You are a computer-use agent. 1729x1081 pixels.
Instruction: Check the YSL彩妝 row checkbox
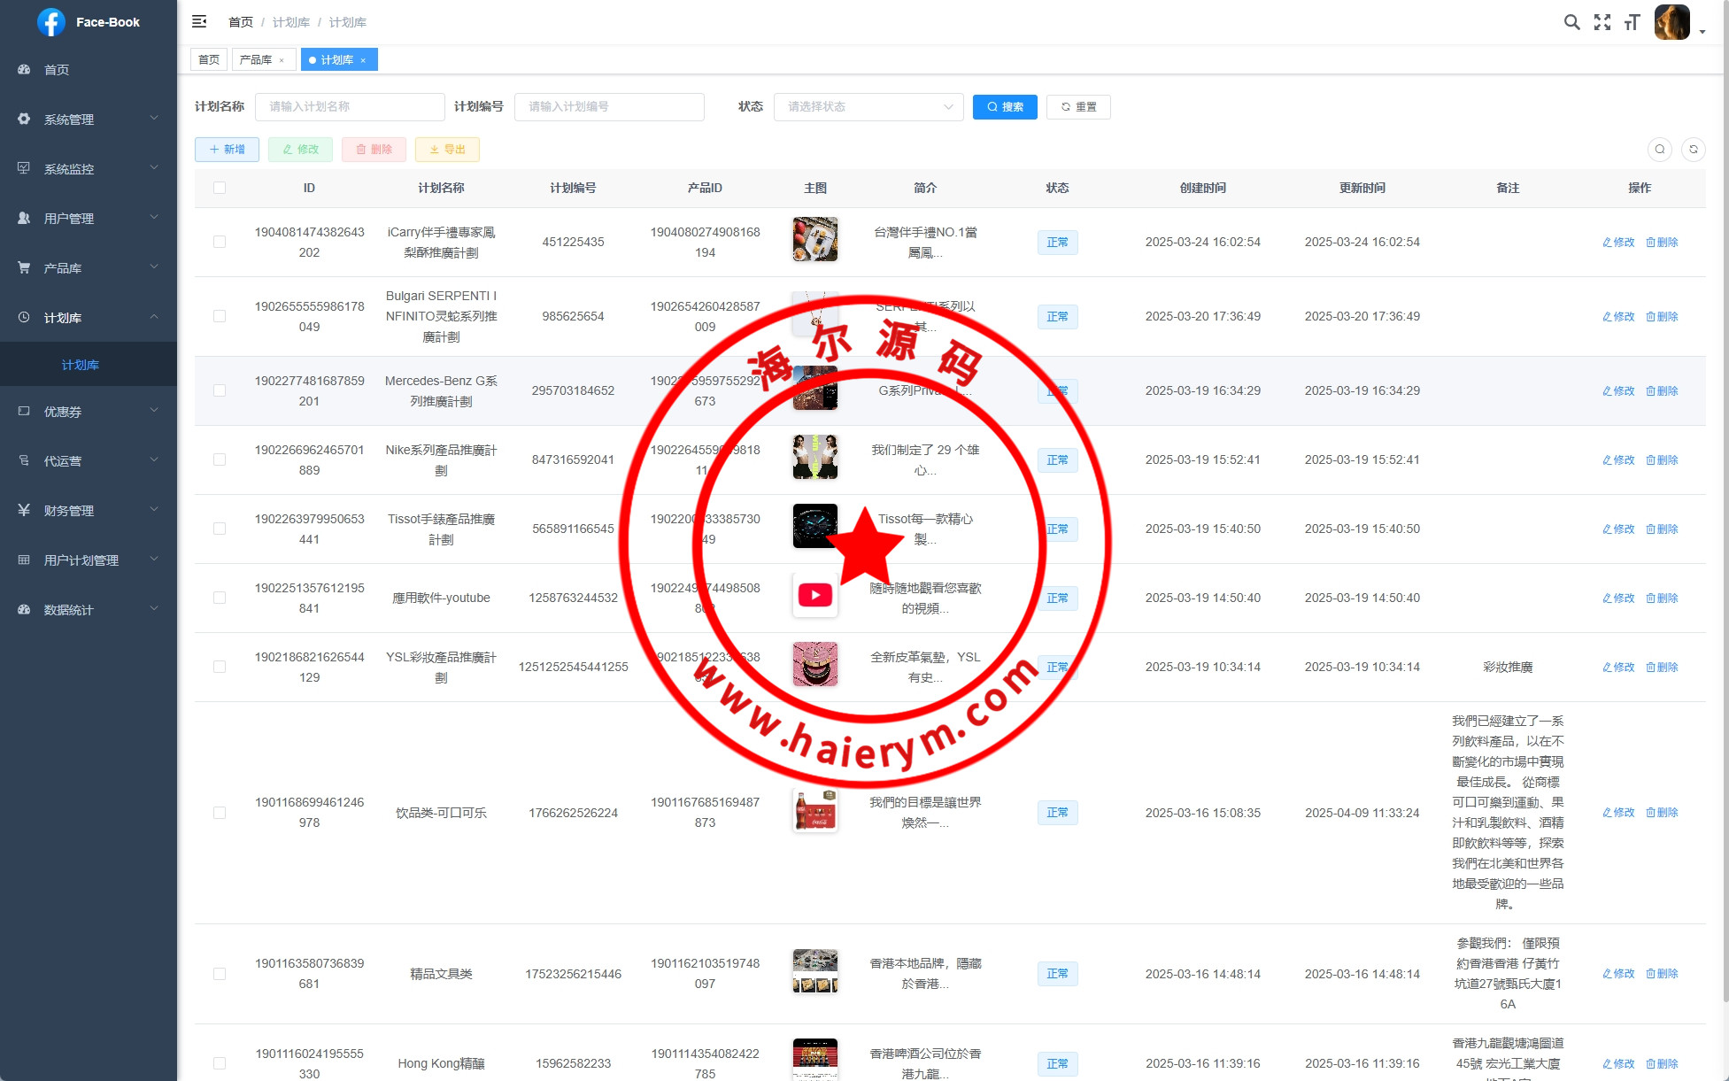point(220,667)
